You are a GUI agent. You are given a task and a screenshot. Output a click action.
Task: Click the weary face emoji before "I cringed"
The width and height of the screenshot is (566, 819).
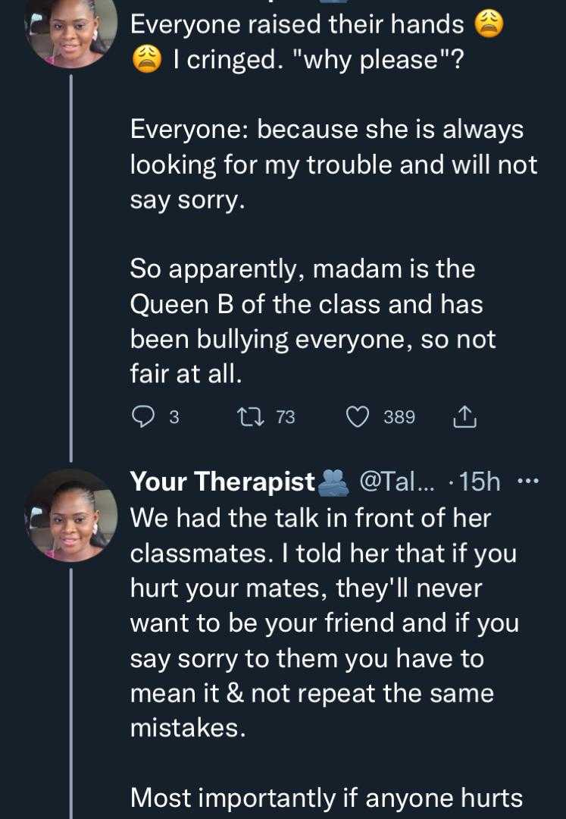tap(147, 60)
